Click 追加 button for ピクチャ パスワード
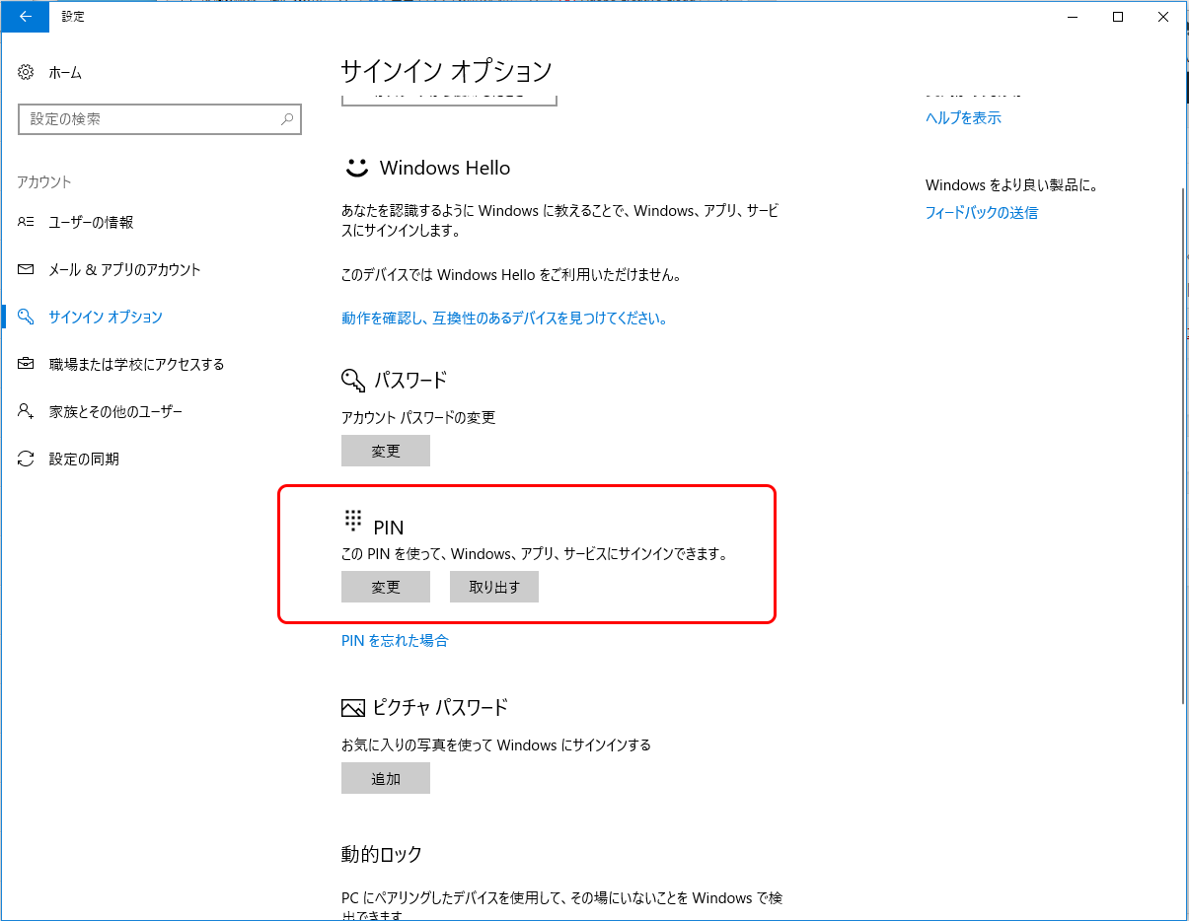The height and width of the screenshot is (921, 1189). pos(386,778)
